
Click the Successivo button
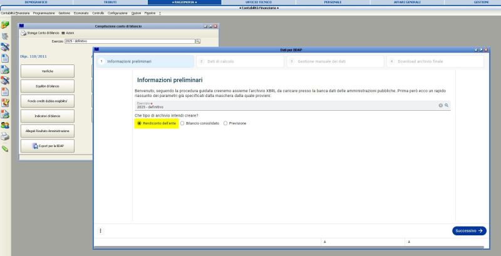pos(469,231)
